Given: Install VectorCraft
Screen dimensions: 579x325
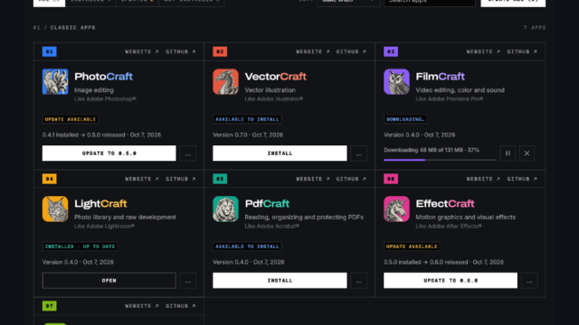Looking at the screenshot, I should click(280, 153).
